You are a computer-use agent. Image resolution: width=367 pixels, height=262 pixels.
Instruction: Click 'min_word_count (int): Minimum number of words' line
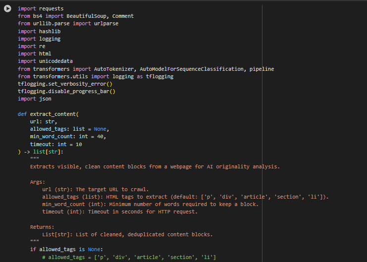150,205
